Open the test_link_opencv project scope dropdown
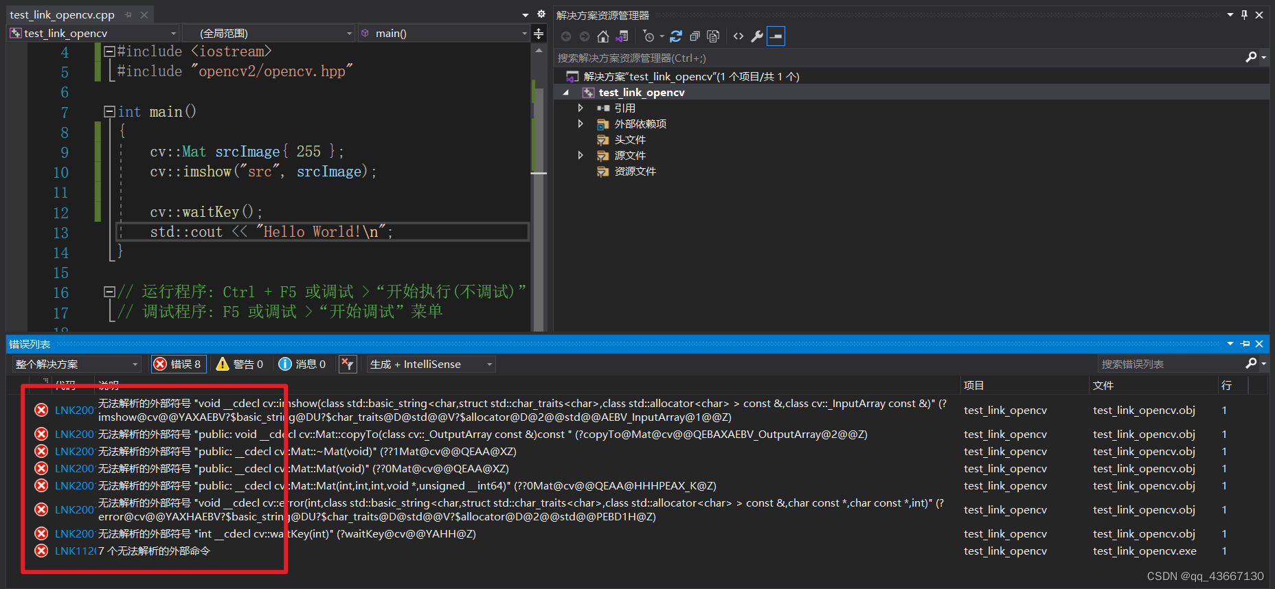Screen dimensions: 1275x589 click(x=93, y=33)
